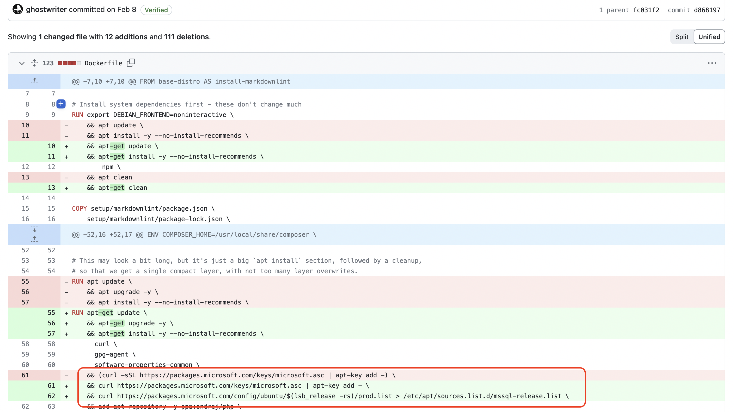
Task: Collapse the Dockerfile diff with the chevron
Action: pyautogui.click(x=22, y=63)
